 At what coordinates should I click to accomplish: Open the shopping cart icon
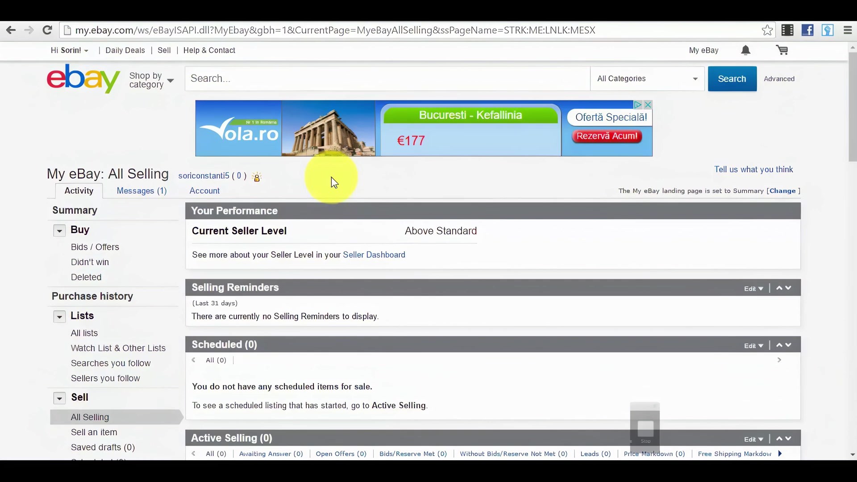(782, 50)
